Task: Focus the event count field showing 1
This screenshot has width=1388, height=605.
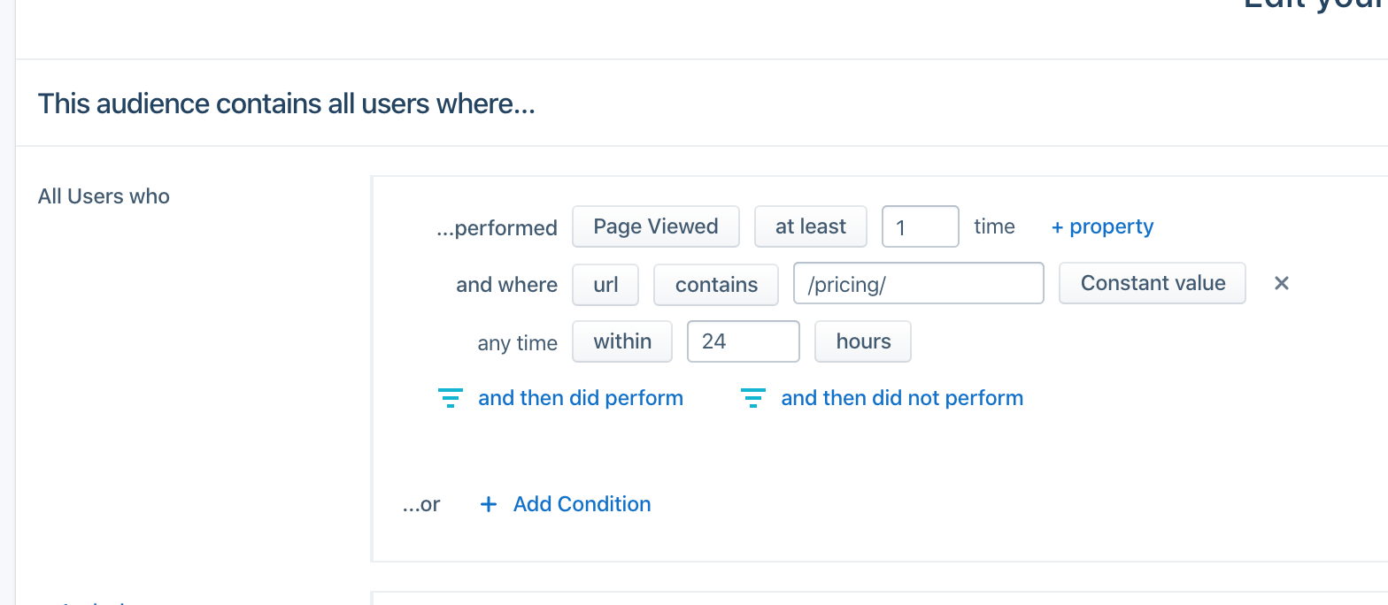Action: point(920,226)
